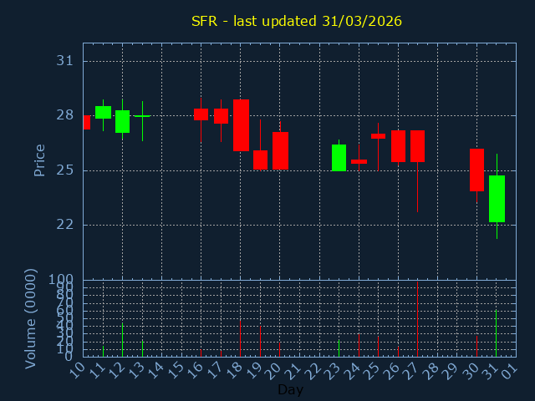Click the red volume bar on day 30

(476, 346)
